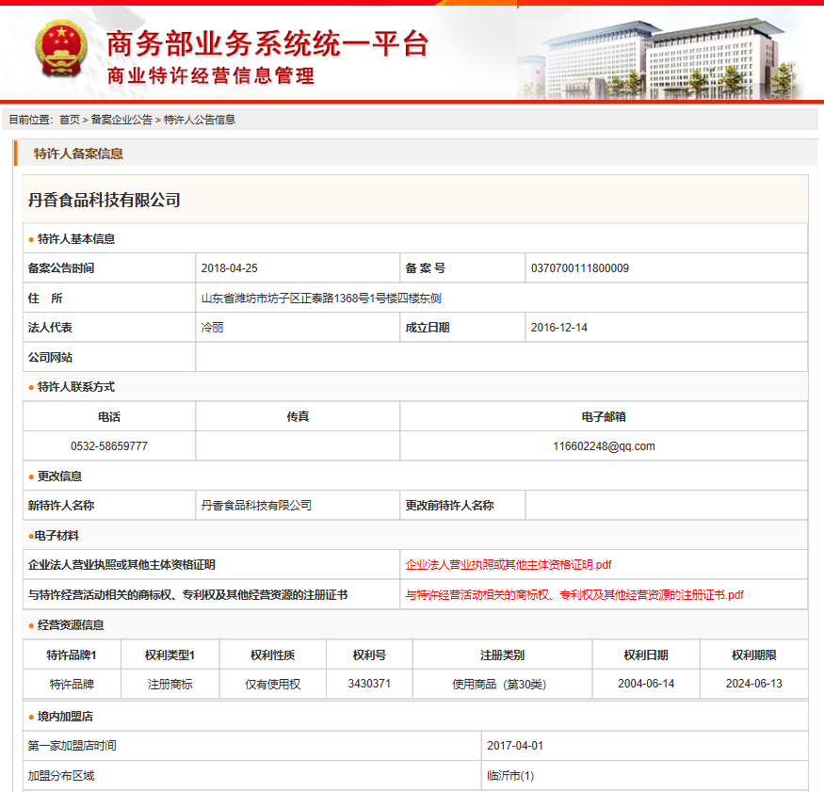
Task: Click the address 山东省潍坊市坊子区正泰路1368号
Action: click(321, 299)
